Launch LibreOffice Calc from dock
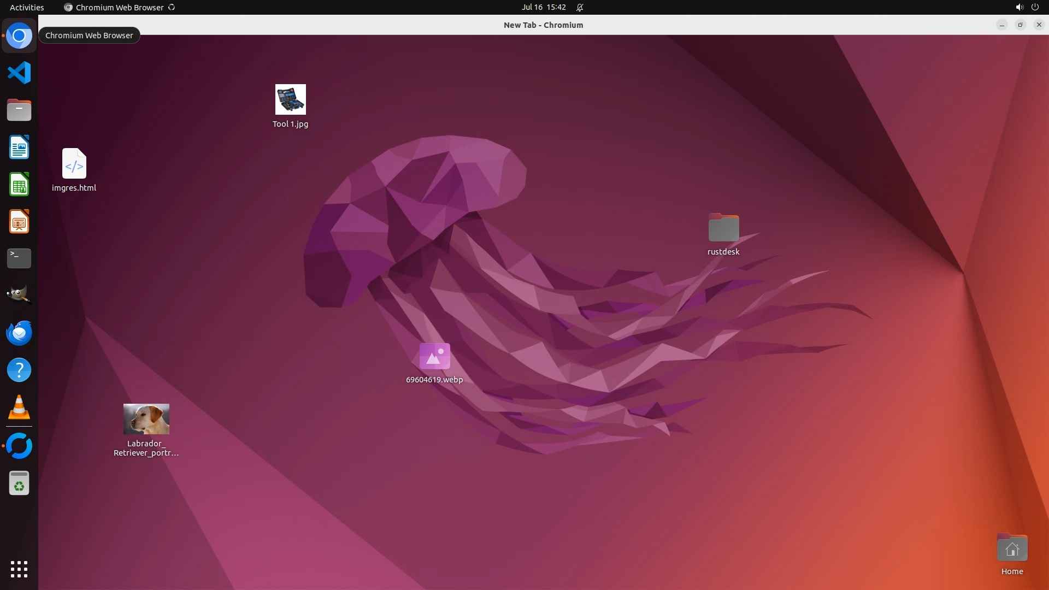 (x=19, y=185)
